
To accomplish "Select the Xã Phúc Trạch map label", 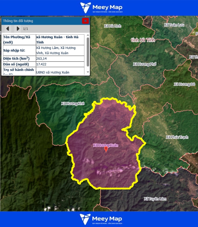I will coord(177,137).
